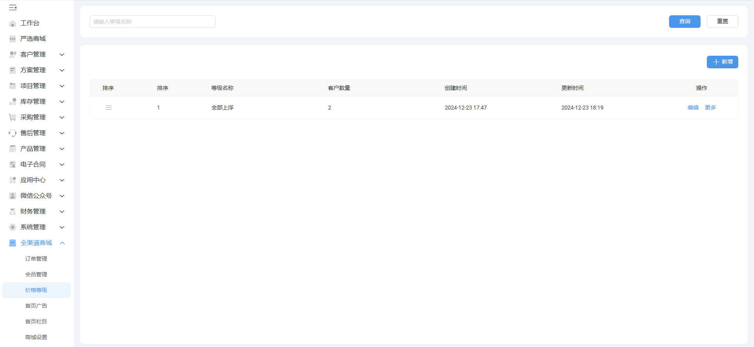Grab the drag handle of 全部上浮 row
Image resolution: width=754 pixels, height=347 pixels.
[x=109, y=108]
